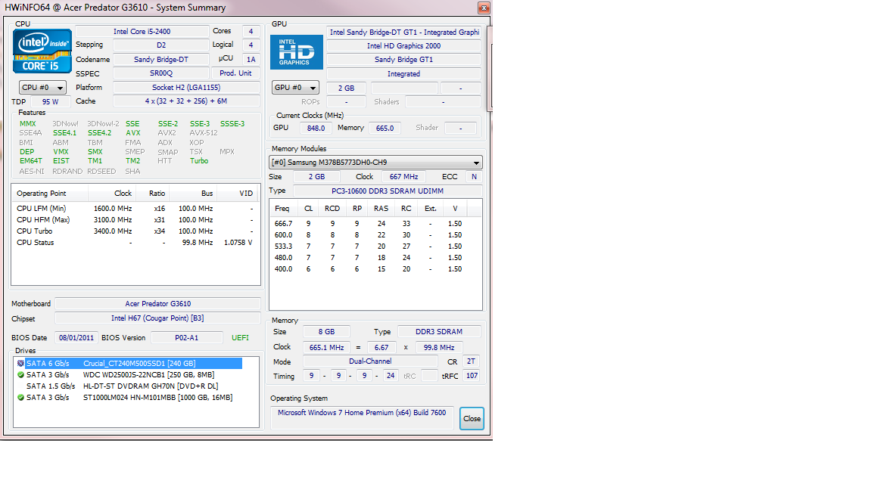Click the Intel Core i5-2400 name field
872x490 pixels.
142,32
